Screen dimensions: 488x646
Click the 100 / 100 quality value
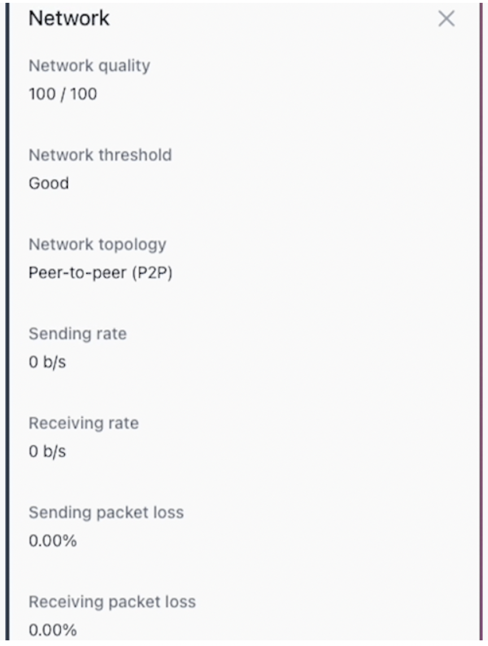click(x=63, y=94)
